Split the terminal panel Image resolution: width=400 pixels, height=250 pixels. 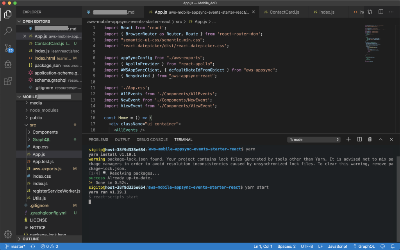(x=359, y=139)
